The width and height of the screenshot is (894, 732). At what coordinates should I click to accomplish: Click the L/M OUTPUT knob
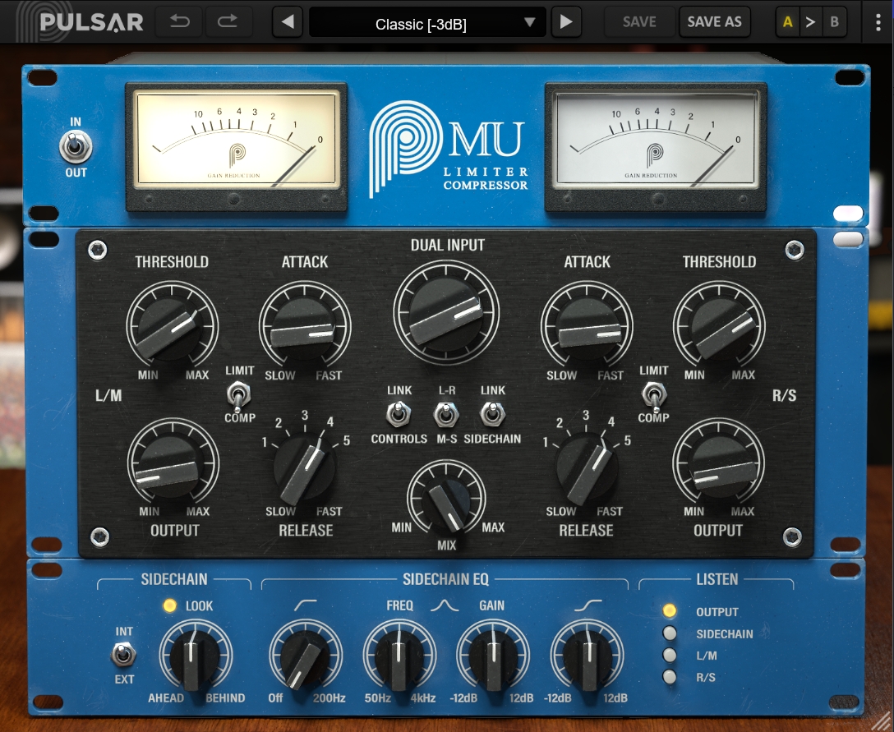coord(173,465)
